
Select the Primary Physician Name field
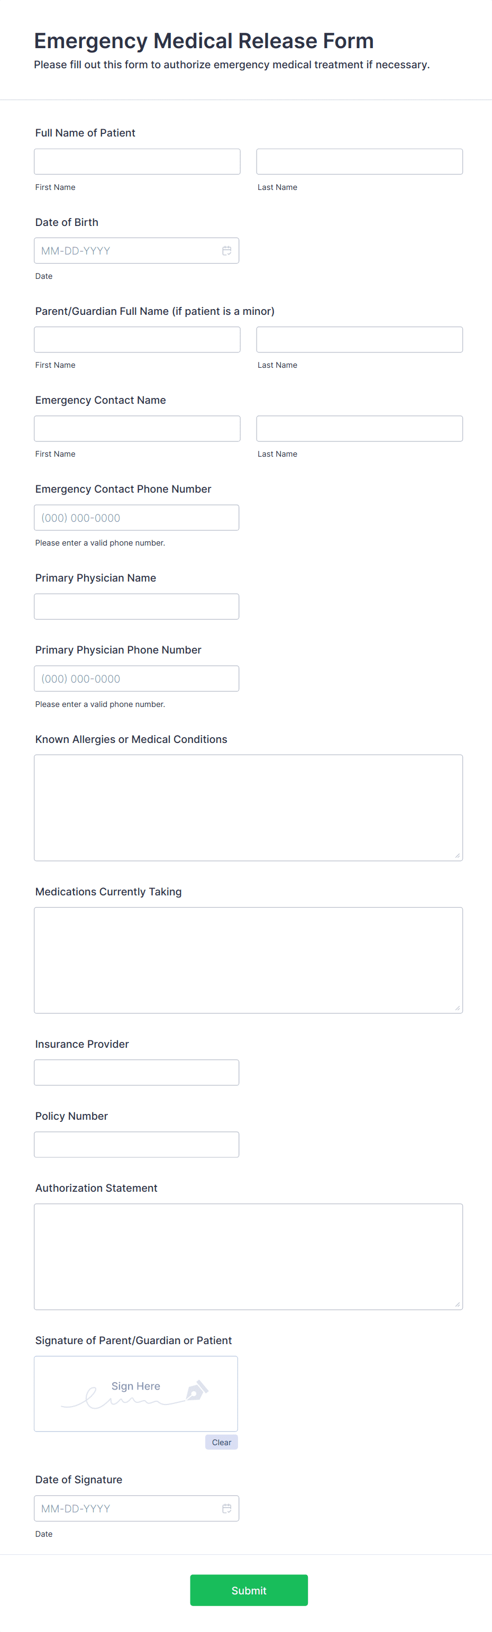click(x=136, y=606)
